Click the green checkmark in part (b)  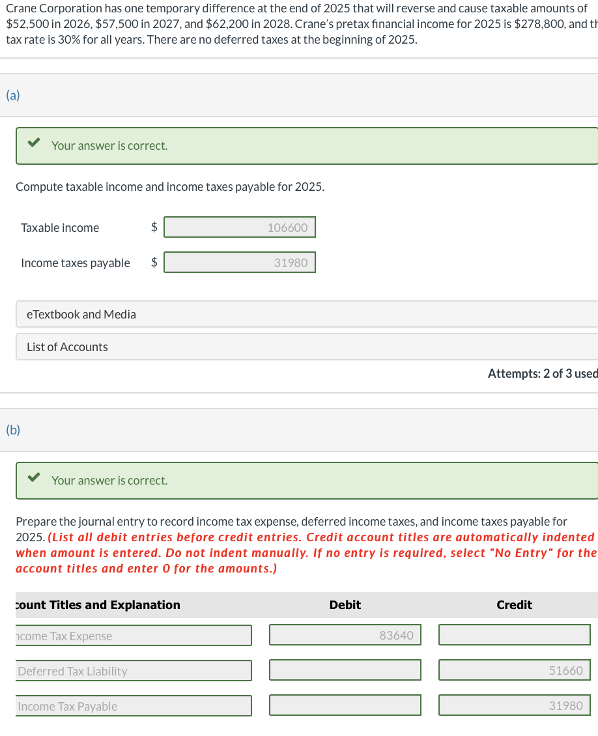pyautogui.click(x=34, y=477)
